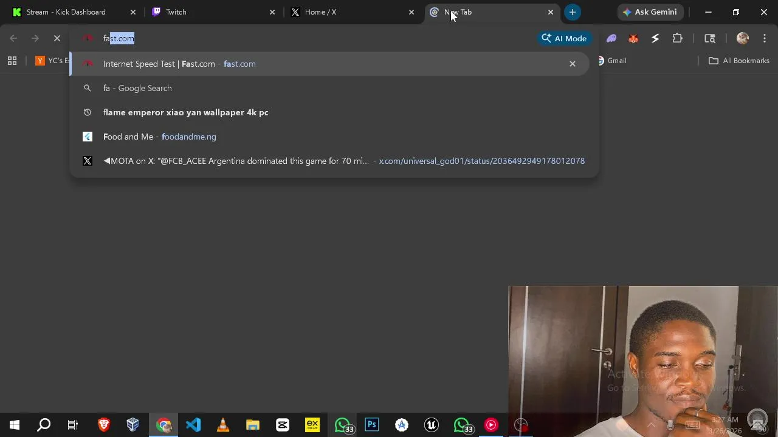Screen dimensions: 778x437
Task: Select the flame emperor xiao yan wallpaper suggestion
Action: pyautogui.click(x=330, y=112)
